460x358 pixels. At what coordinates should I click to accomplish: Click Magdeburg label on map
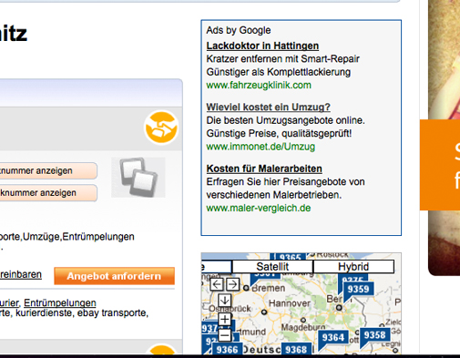303,327
